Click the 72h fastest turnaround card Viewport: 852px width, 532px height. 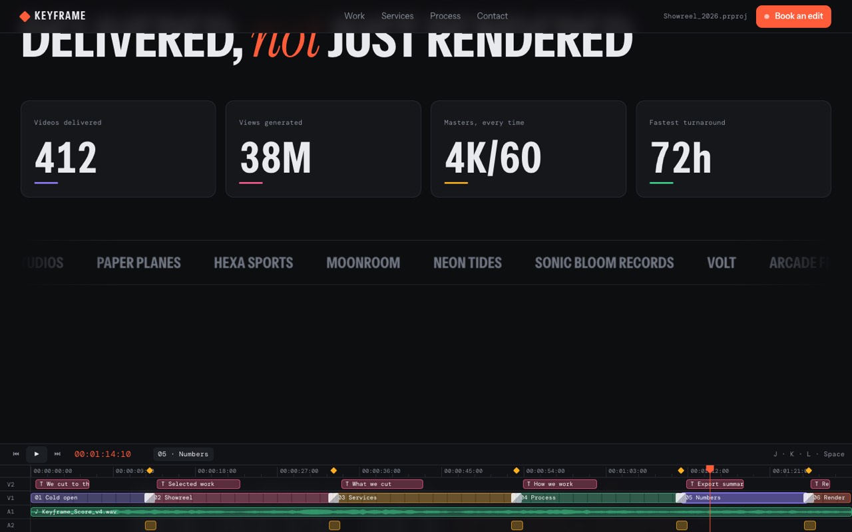tap(734, 149)
